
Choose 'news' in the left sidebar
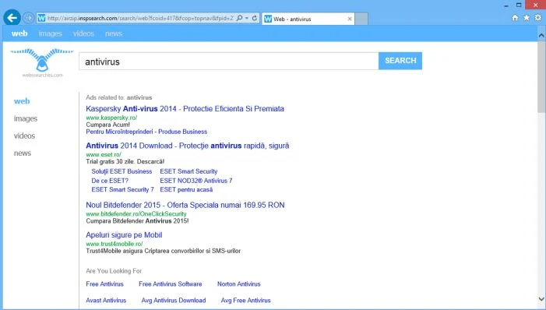(23, 153)
